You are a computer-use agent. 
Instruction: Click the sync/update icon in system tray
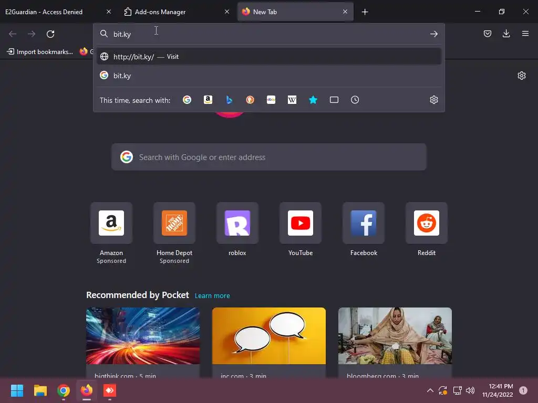(443, 390)
